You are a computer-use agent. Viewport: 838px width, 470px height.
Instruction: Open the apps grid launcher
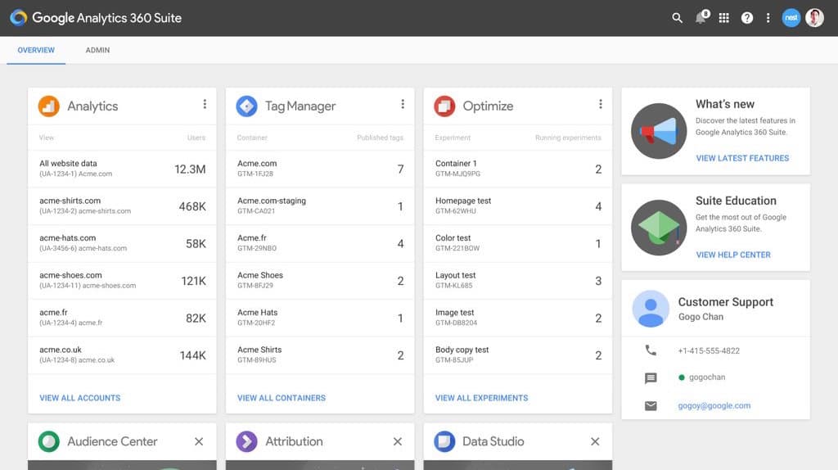723,18
